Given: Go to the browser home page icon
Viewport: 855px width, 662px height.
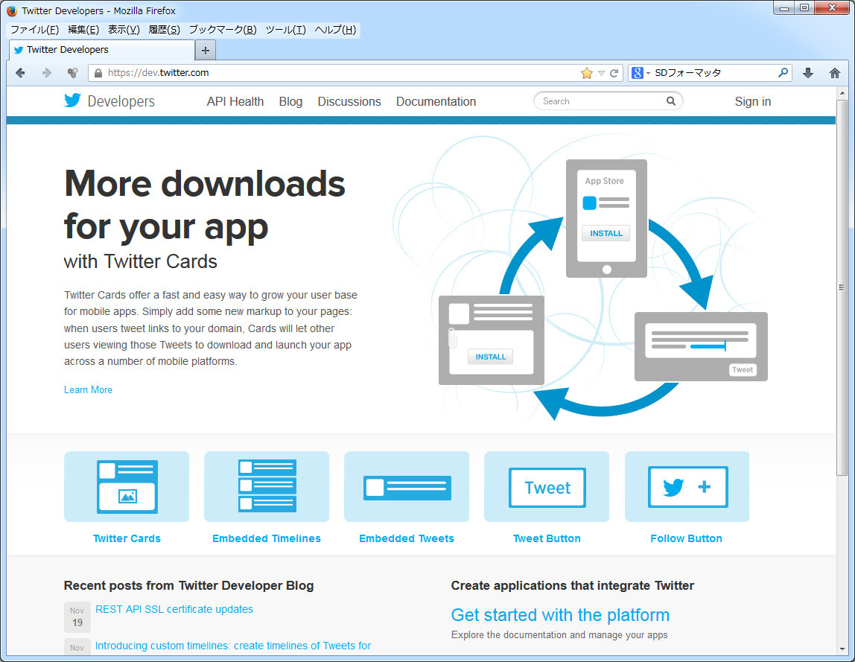Looking at the screenshot, I should [x=835, y=73].
